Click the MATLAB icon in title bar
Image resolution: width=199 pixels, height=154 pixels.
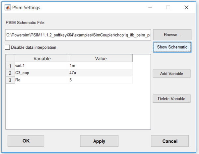pyautogui.click(x=8, y=7)
